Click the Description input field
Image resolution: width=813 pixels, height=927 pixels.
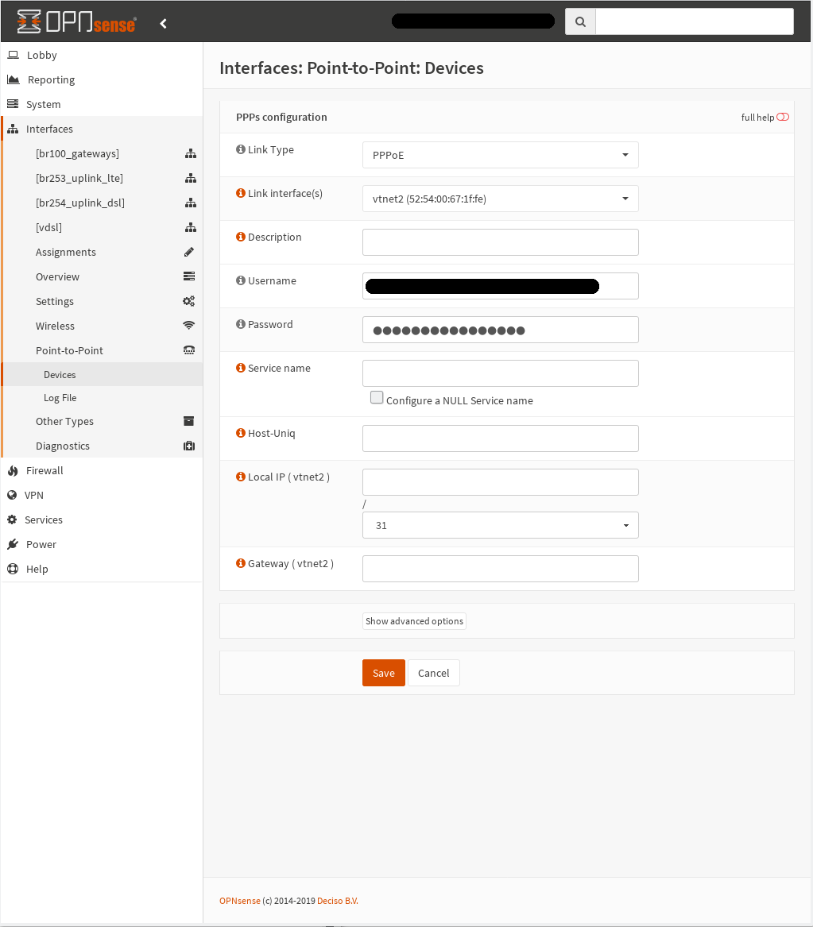(500, 242)
